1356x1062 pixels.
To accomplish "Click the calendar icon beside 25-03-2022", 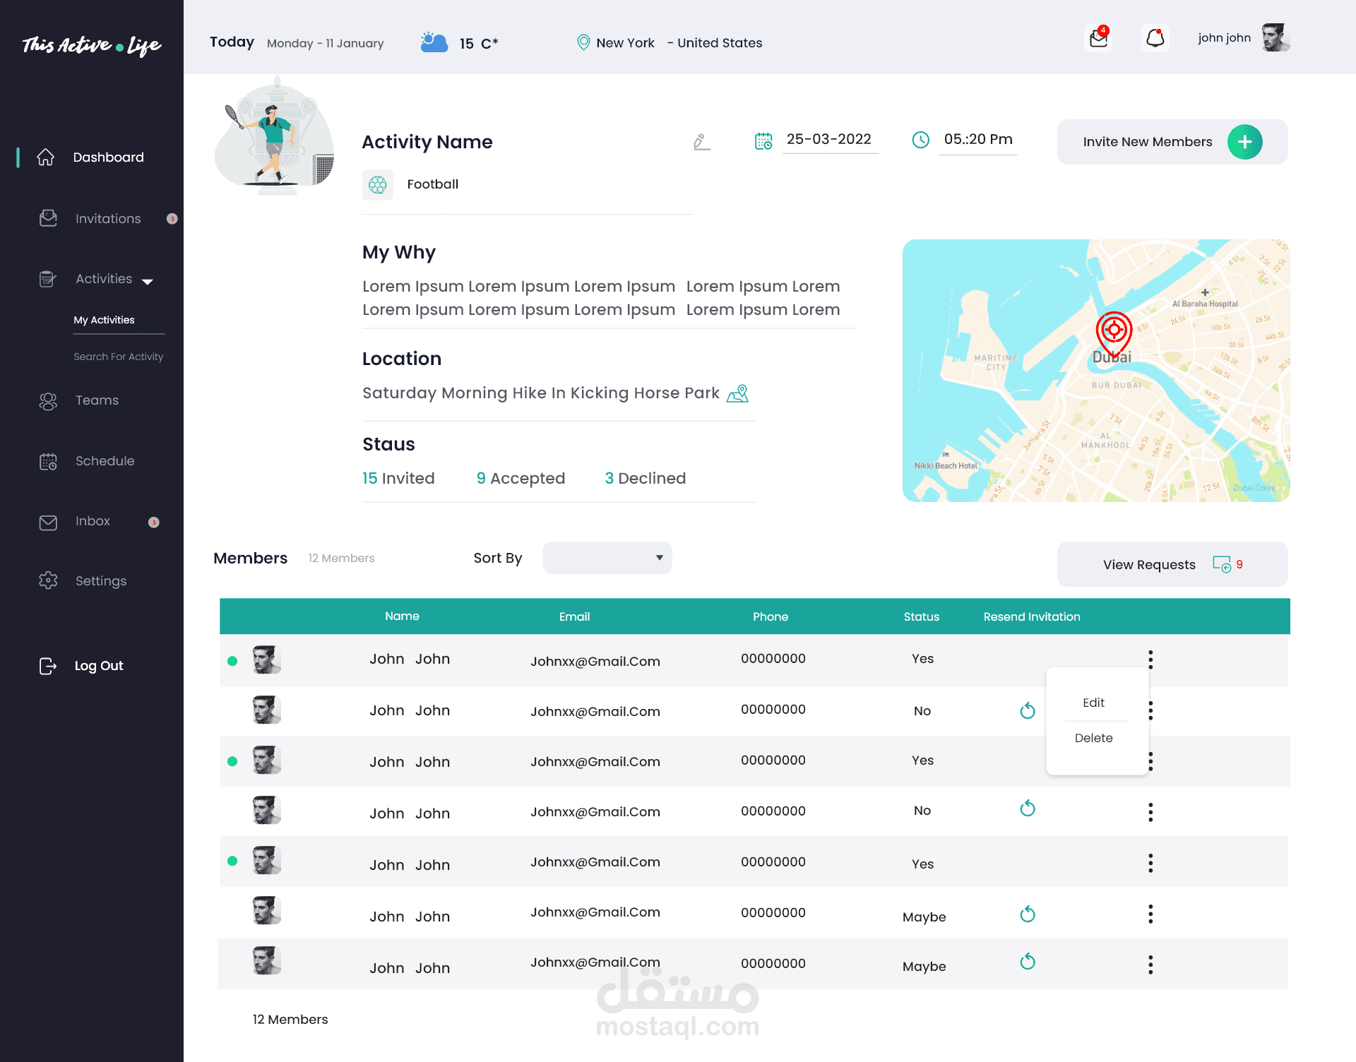I will [x=763, y=141].
